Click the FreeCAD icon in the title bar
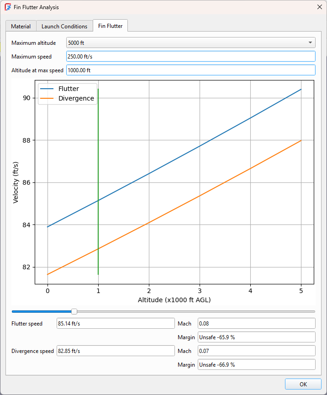Viewport: 327px width, 395px height. tap(8, 7)
